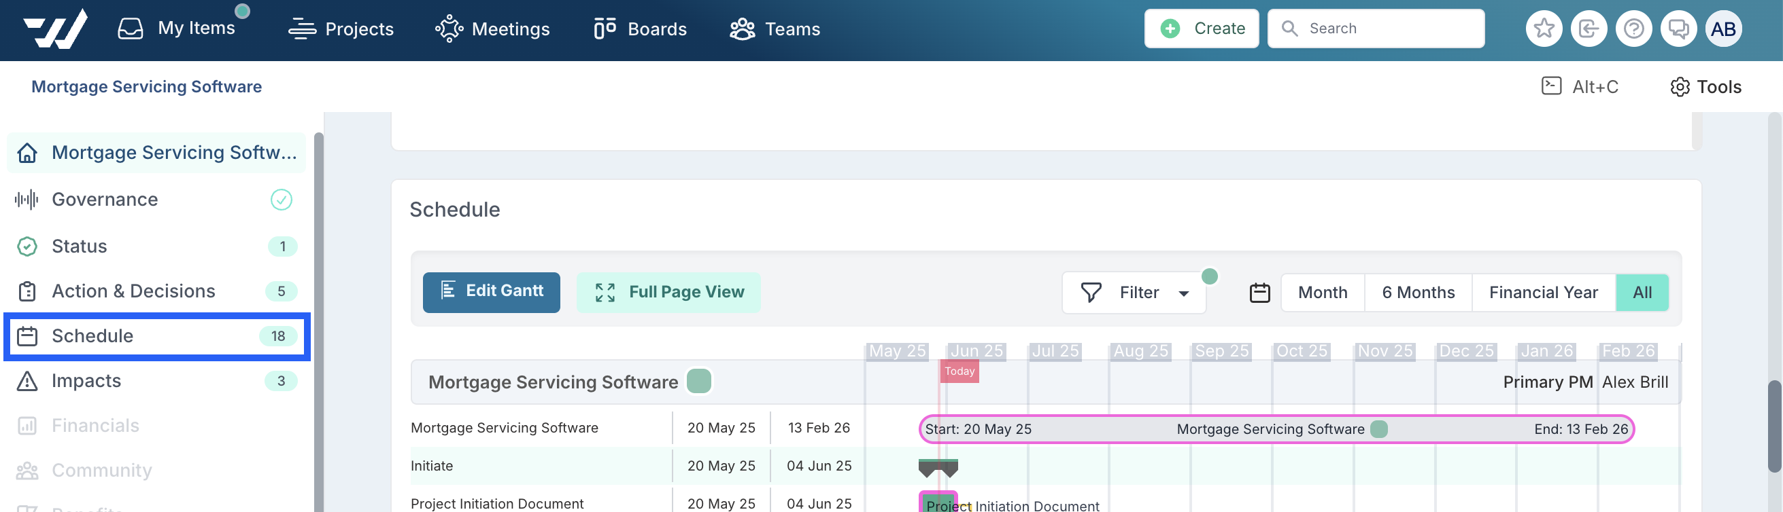
Task: Open the AB user avatar menu
Action: pyautogui.click(x=1723, y=29)
